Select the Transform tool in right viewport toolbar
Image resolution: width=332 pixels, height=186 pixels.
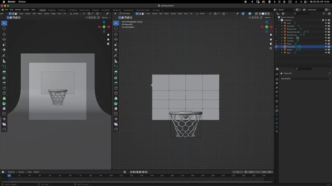pos(116,50)
